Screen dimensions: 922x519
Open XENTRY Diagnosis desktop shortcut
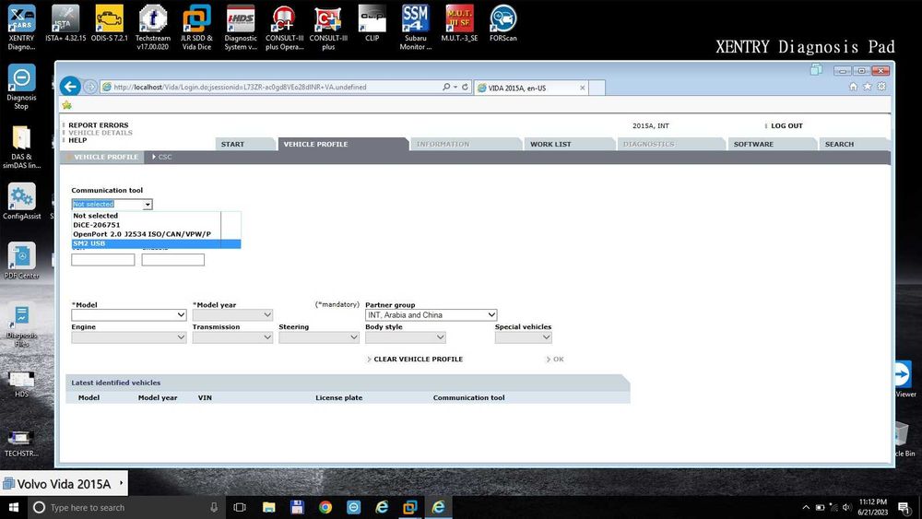22,28
